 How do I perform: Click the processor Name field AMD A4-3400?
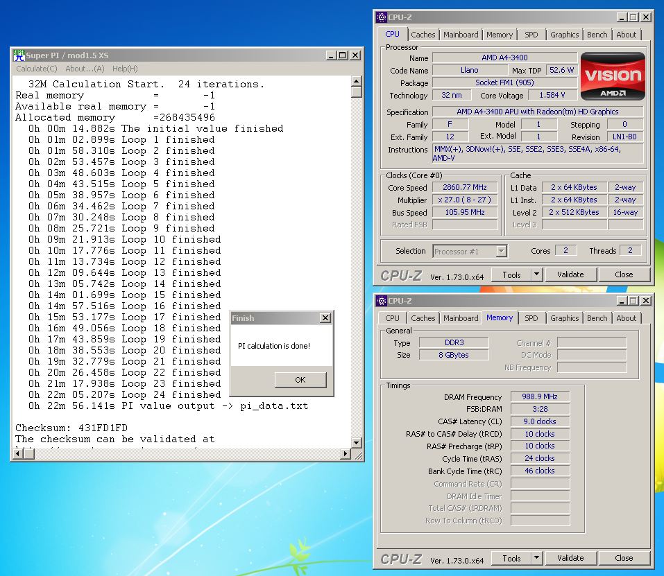pyautogui.click(x=504, y=58)
